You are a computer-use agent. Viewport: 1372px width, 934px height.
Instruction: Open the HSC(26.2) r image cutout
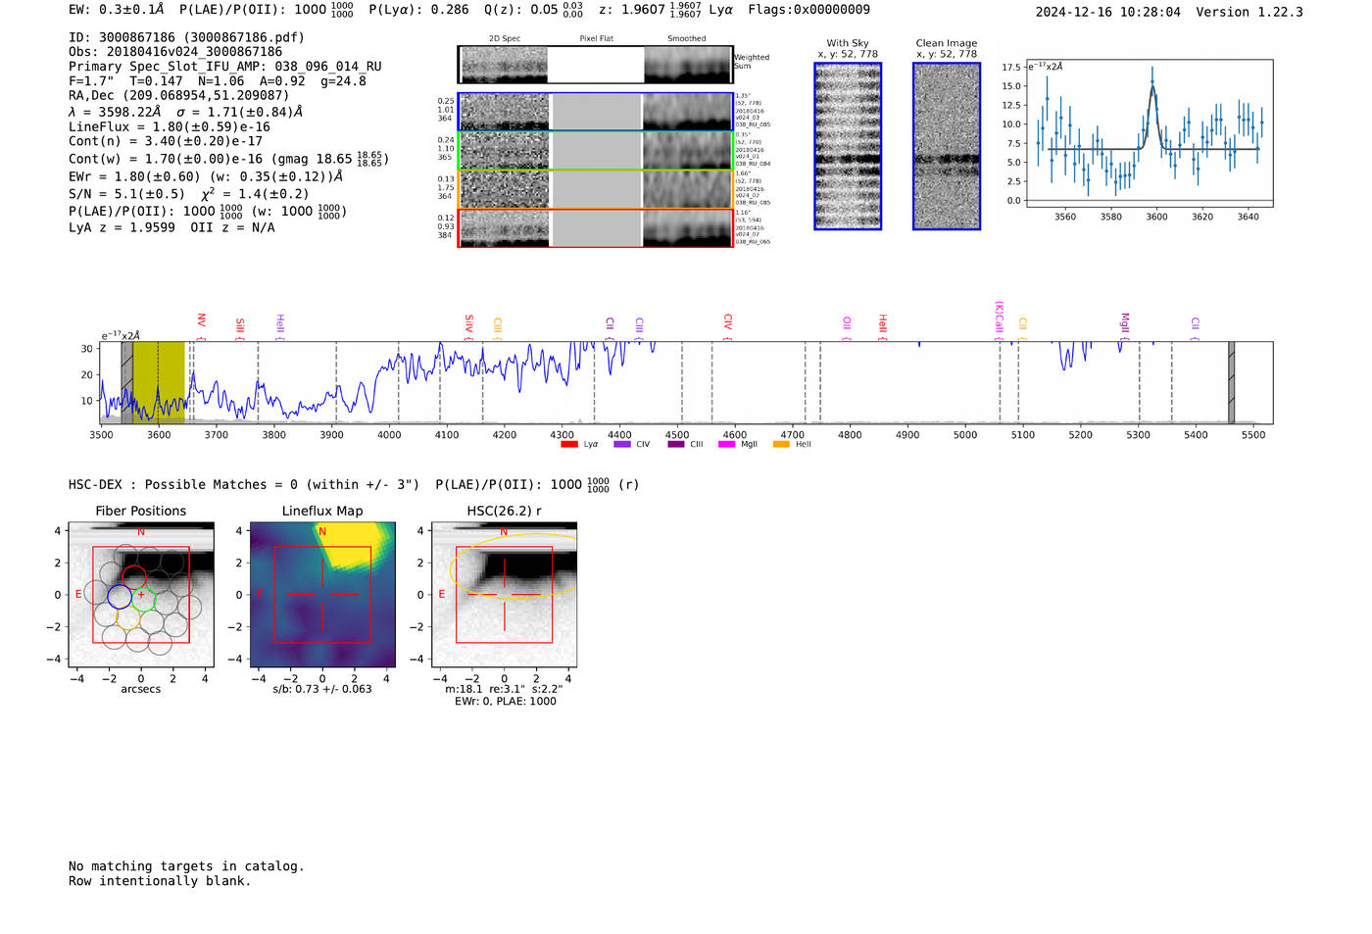pos(504,595)
